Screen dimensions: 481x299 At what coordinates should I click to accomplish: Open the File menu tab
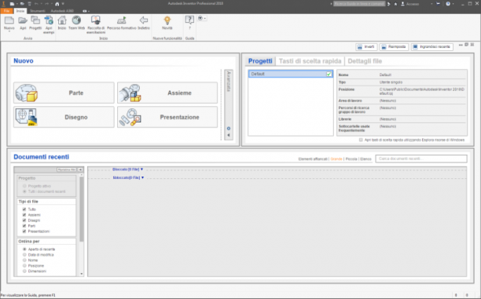tap(6, 11)
